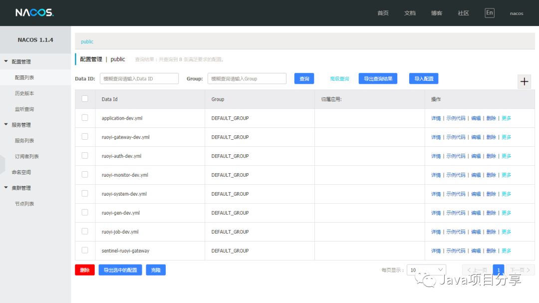The width and height of the screenshot is (539, 303).
Task: Tick the sentinel-ruoyi-gateway checkbox
Action: point(85,251)
